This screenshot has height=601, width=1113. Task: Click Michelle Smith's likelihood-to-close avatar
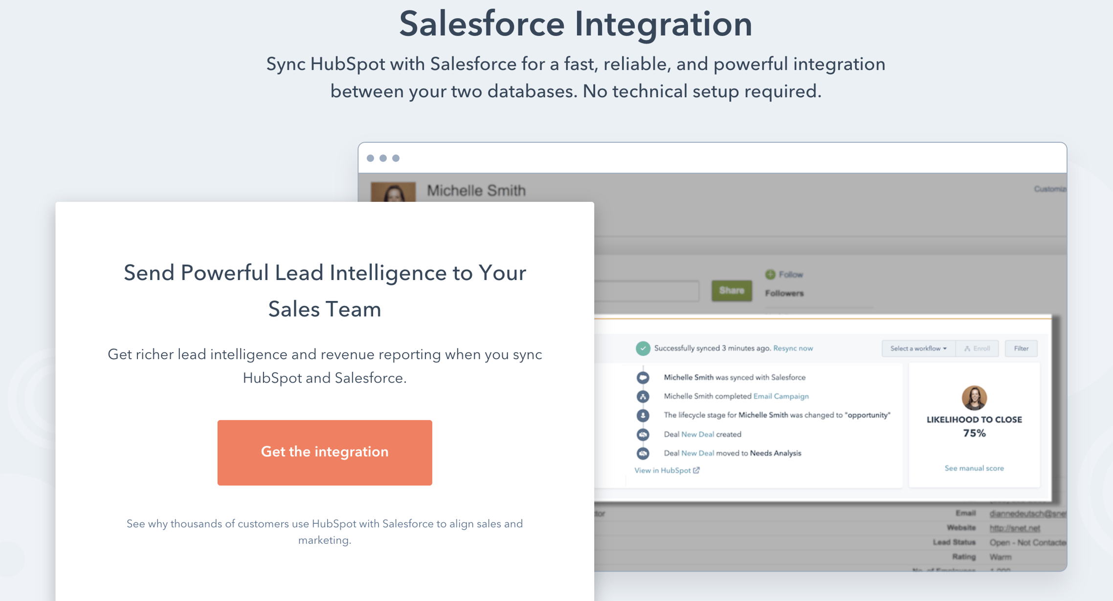coord(974,397)
